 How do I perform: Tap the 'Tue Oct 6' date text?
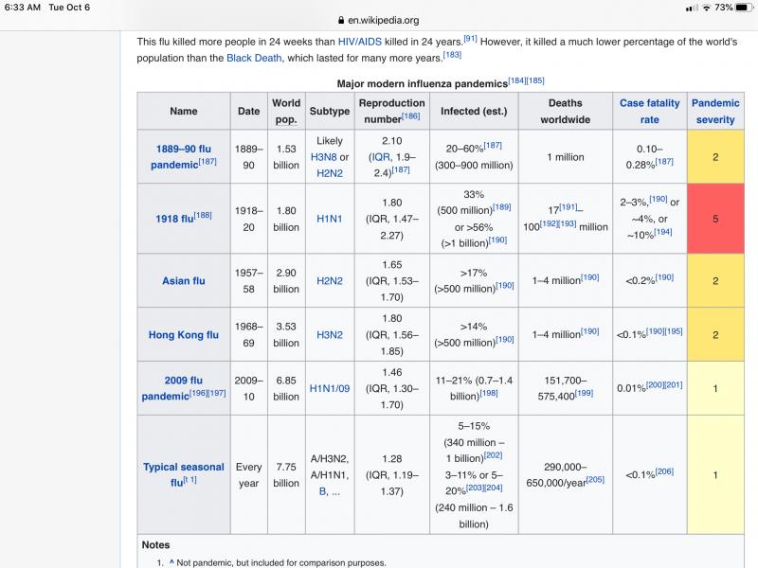[x=69, y=8]
